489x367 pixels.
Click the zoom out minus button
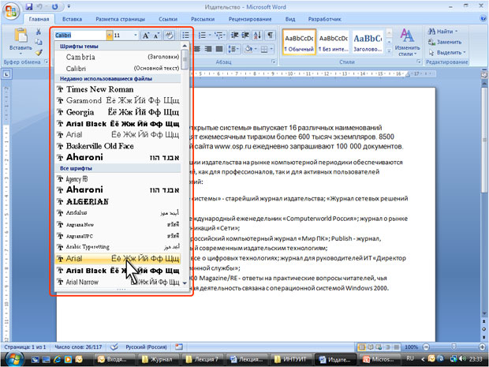pos(427,346)
